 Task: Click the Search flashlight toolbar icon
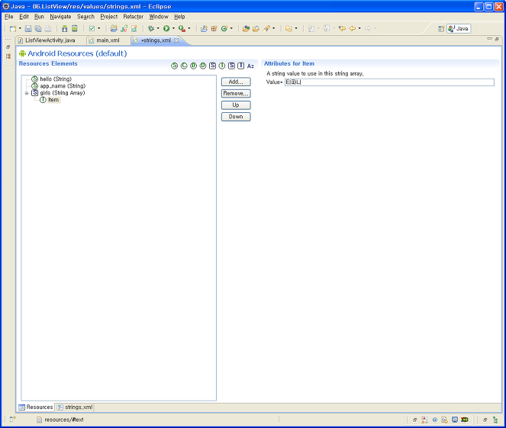(x=266, y=29)
